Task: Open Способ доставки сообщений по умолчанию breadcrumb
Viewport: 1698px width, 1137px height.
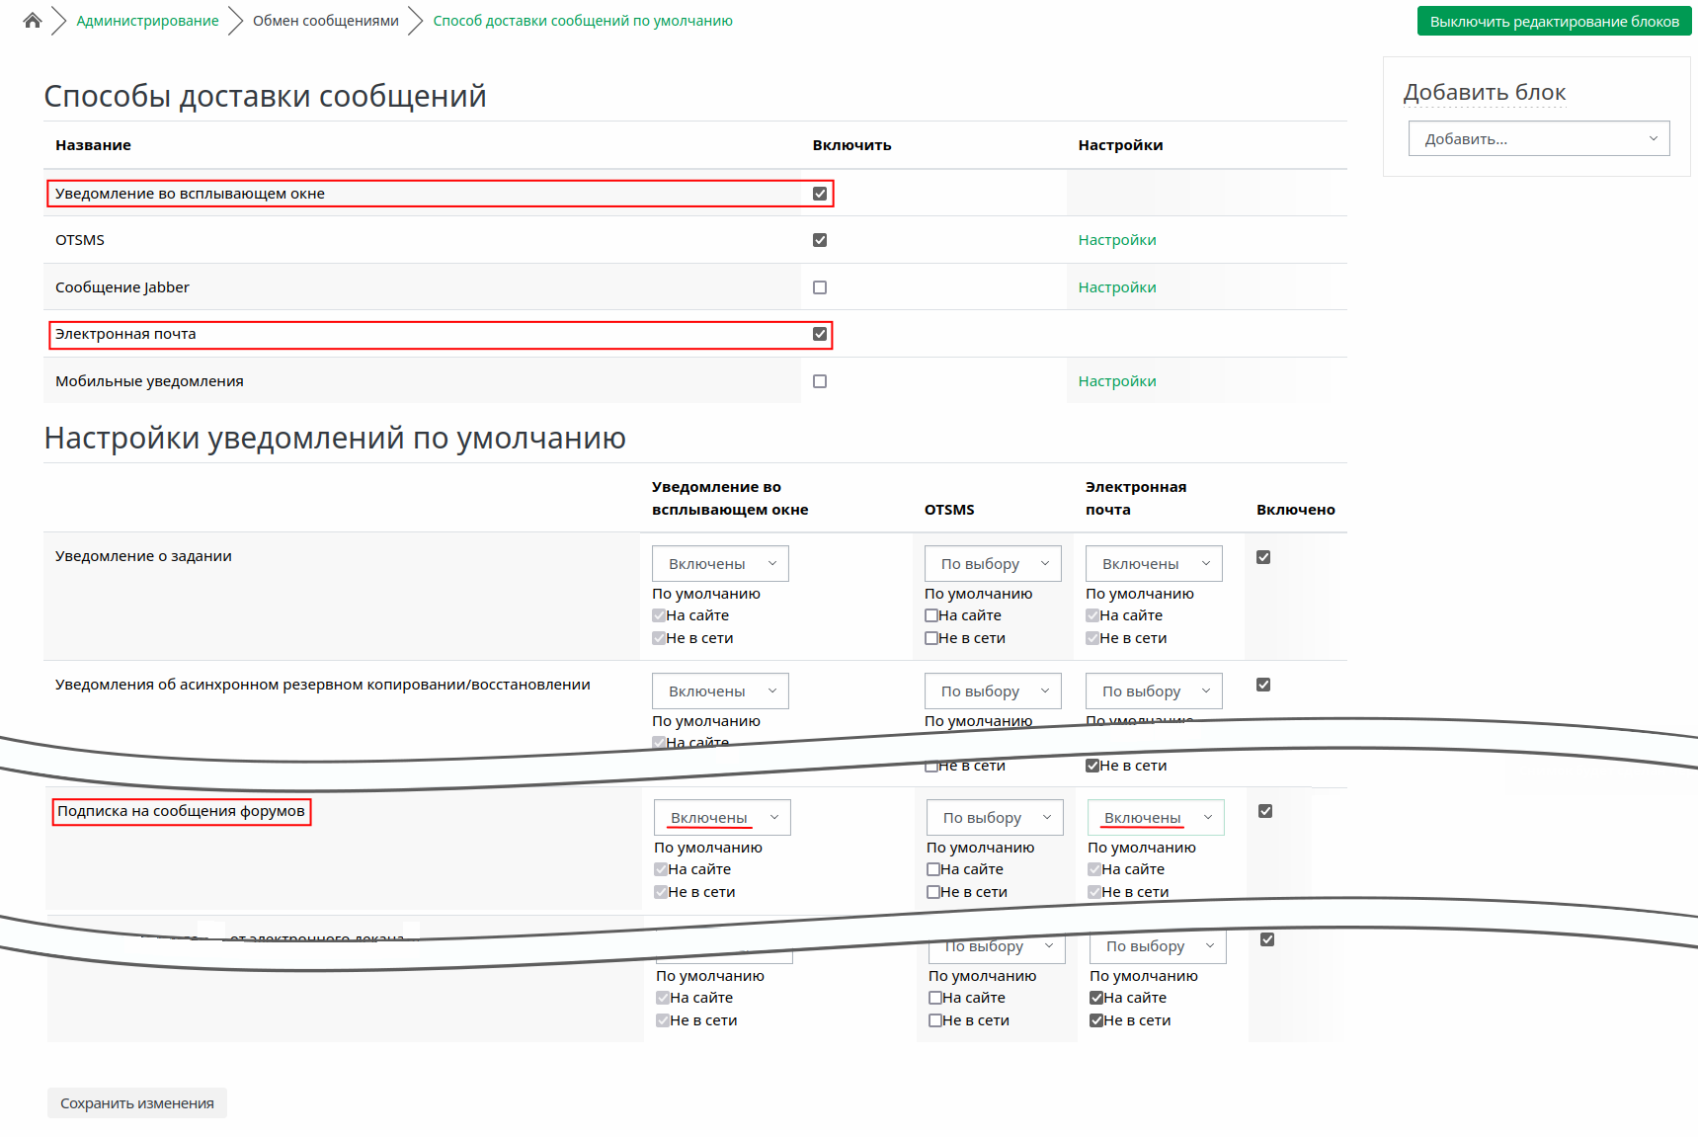Action: (583, 21)
